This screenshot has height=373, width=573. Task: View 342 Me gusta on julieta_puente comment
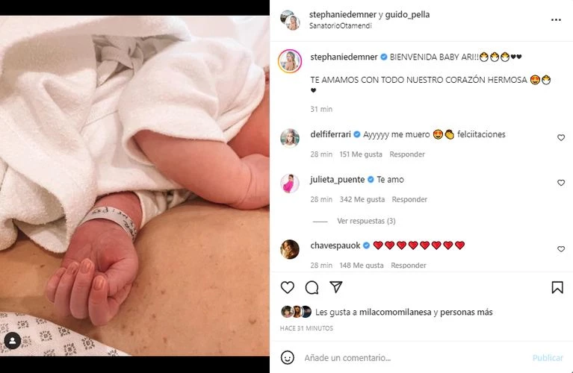point(362,199)
